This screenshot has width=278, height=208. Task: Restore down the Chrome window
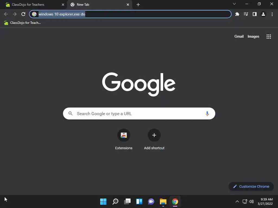pos(259,4)
